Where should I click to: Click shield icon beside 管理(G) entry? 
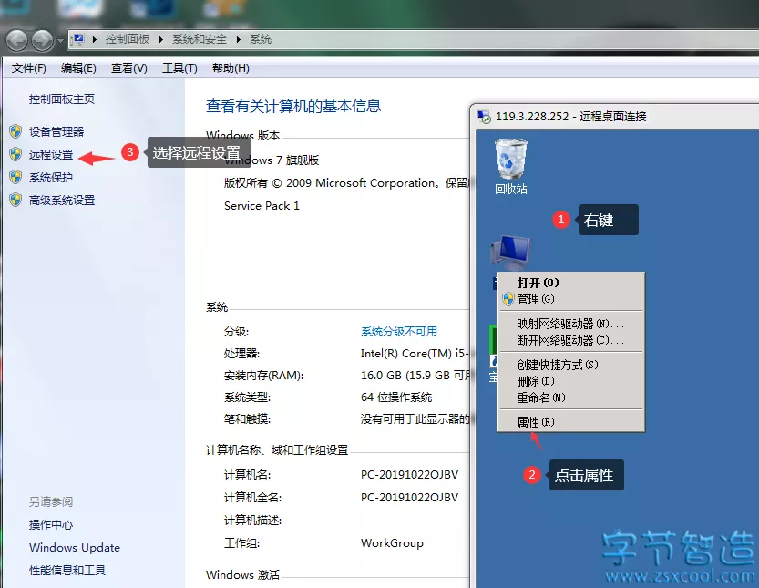pyautogui.click(x=508, y=299)
